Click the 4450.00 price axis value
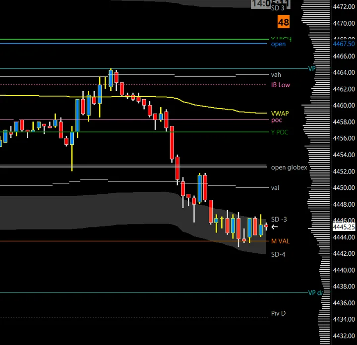The height and width of the screenshot is (345, 357). point(344,188)
